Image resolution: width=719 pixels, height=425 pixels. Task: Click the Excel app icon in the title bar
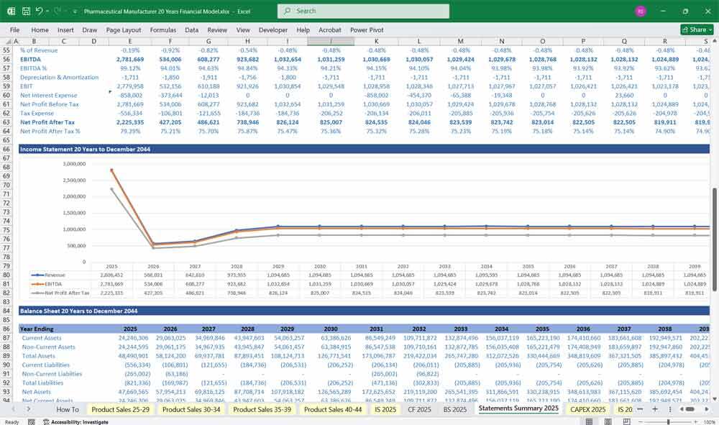11,11
